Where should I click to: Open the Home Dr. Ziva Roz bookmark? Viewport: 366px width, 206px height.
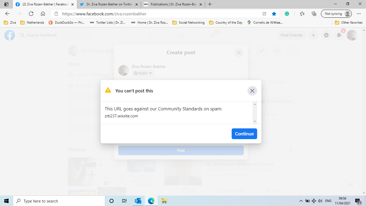point(150,23)
